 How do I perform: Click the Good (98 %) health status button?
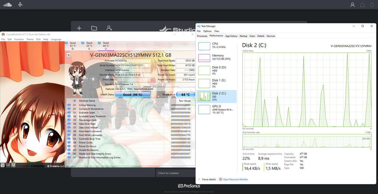pyautogui.click(x=133, y=95)
